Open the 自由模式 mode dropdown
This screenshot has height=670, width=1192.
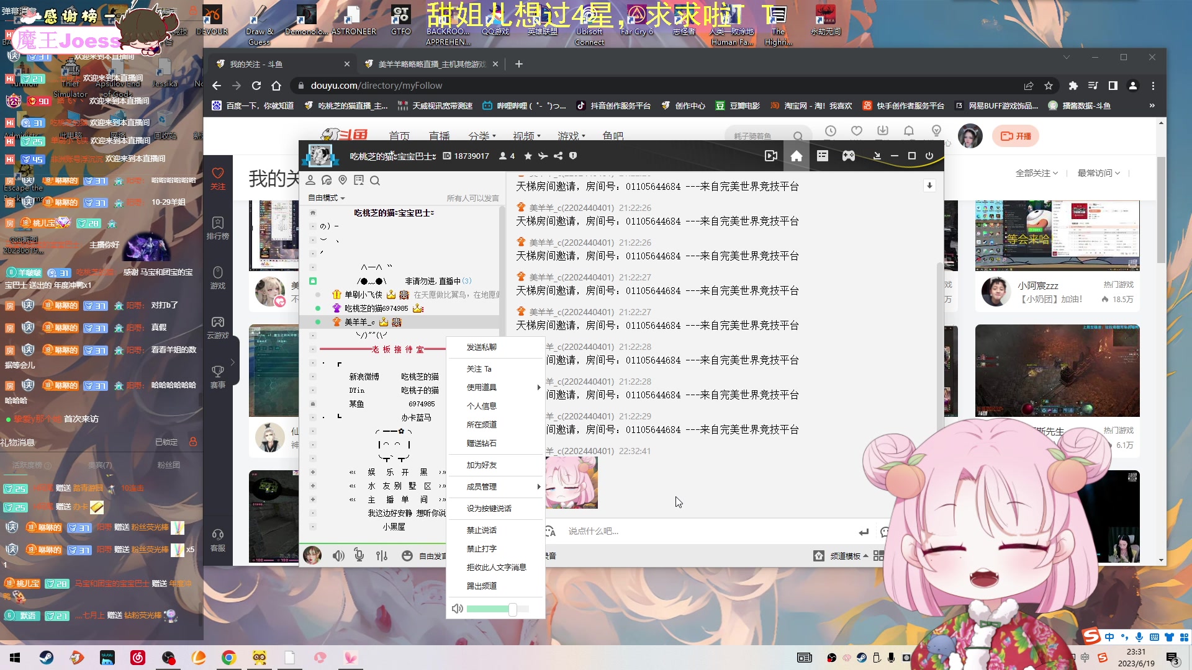click(x=327, y=198)
